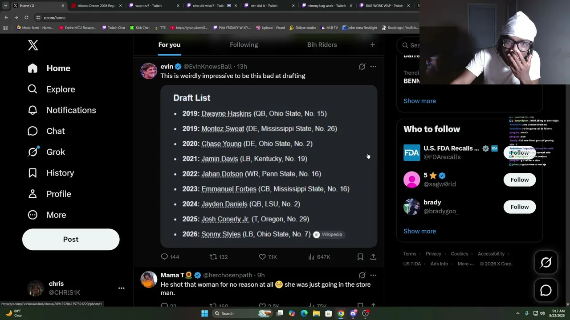Open the Windows Start menu
Screen dimensions: 570x320
point(204,313)
